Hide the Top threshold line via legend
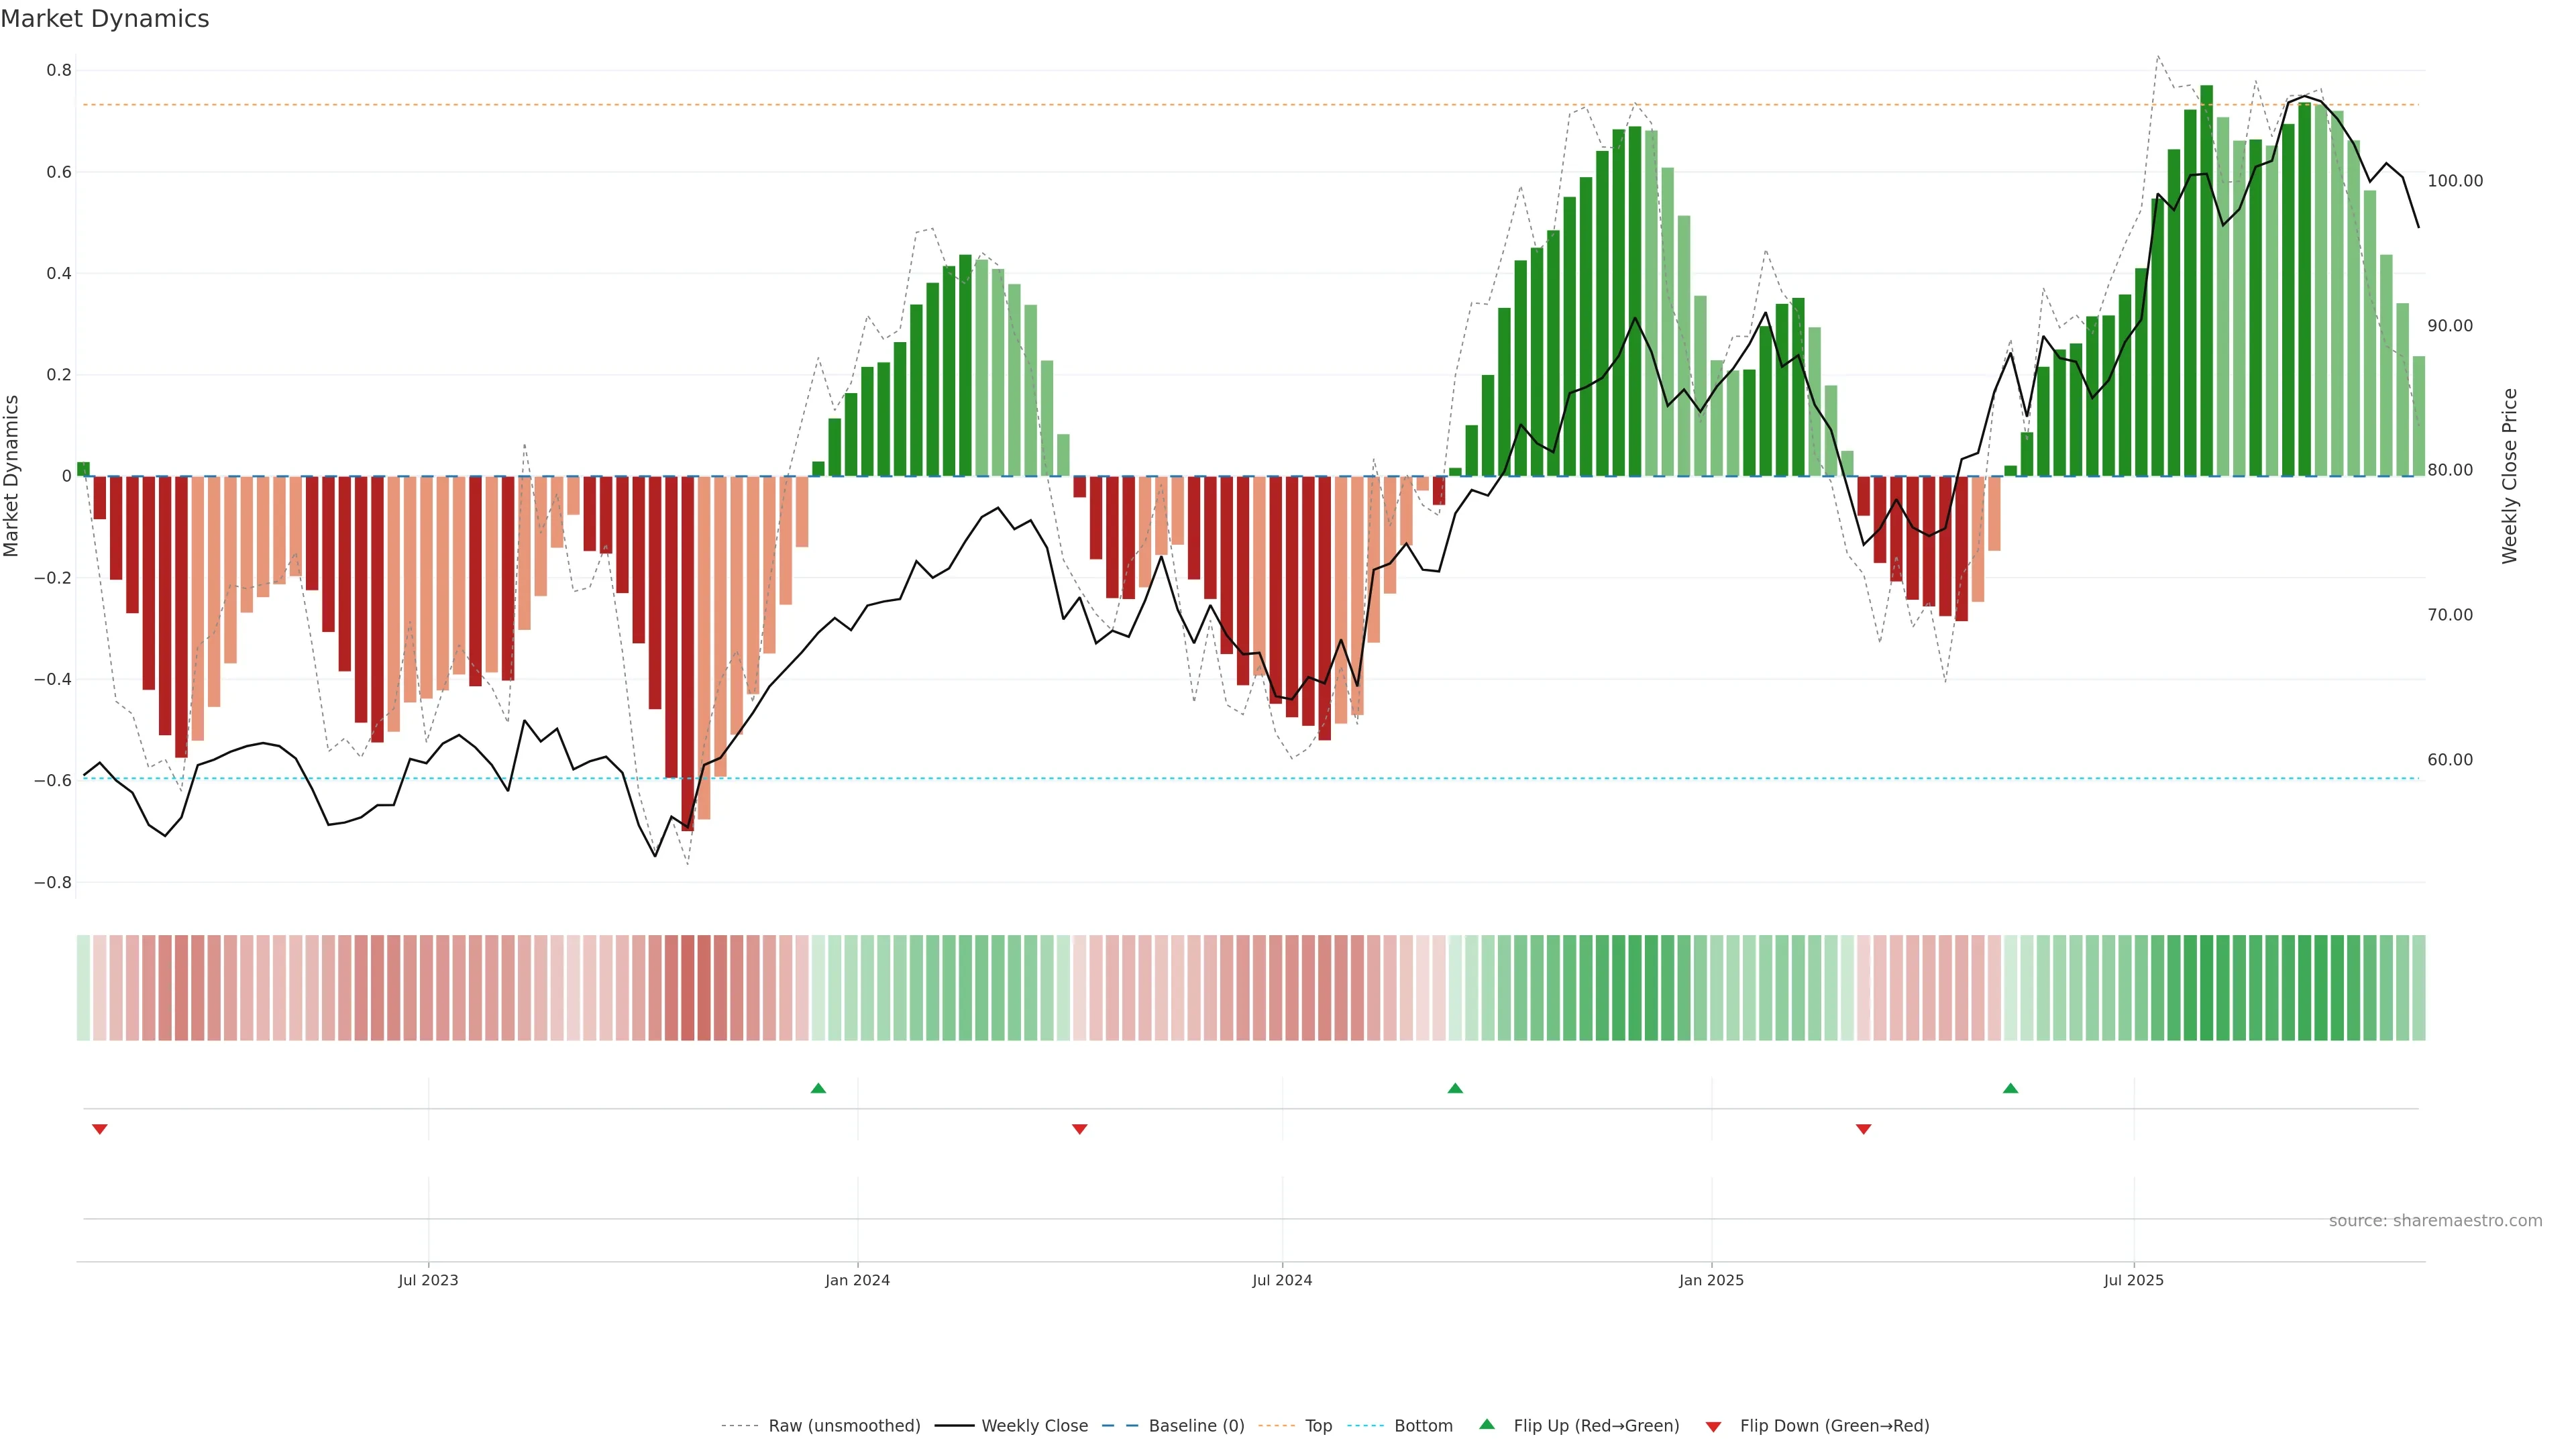Screen dimensions: 2576x1449 1318,1425
